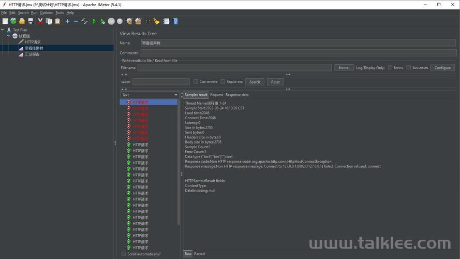
Task: Click the Clear results broom icon
Action: [x=129, y=21]
